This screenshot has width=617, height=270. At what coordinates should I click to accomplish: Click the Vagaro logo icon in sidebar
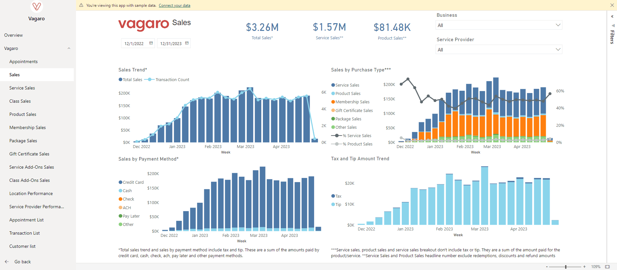(x=36, y=6)
